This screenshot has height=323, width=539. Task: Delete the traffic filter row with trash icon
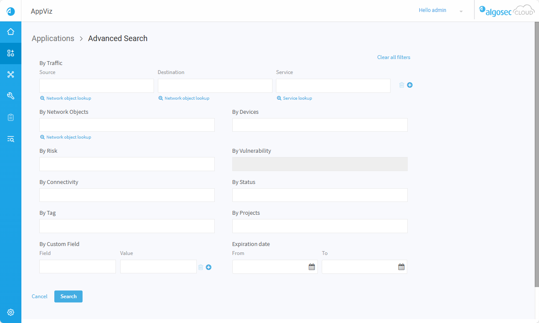click(x=402, y=85)
